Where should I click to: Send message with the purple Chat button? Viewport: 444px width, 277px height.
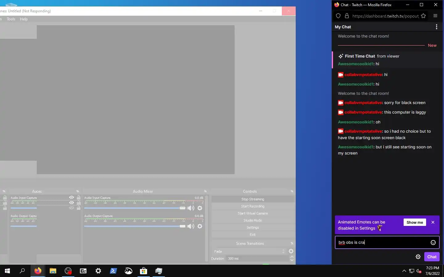[x=432, y=257]
